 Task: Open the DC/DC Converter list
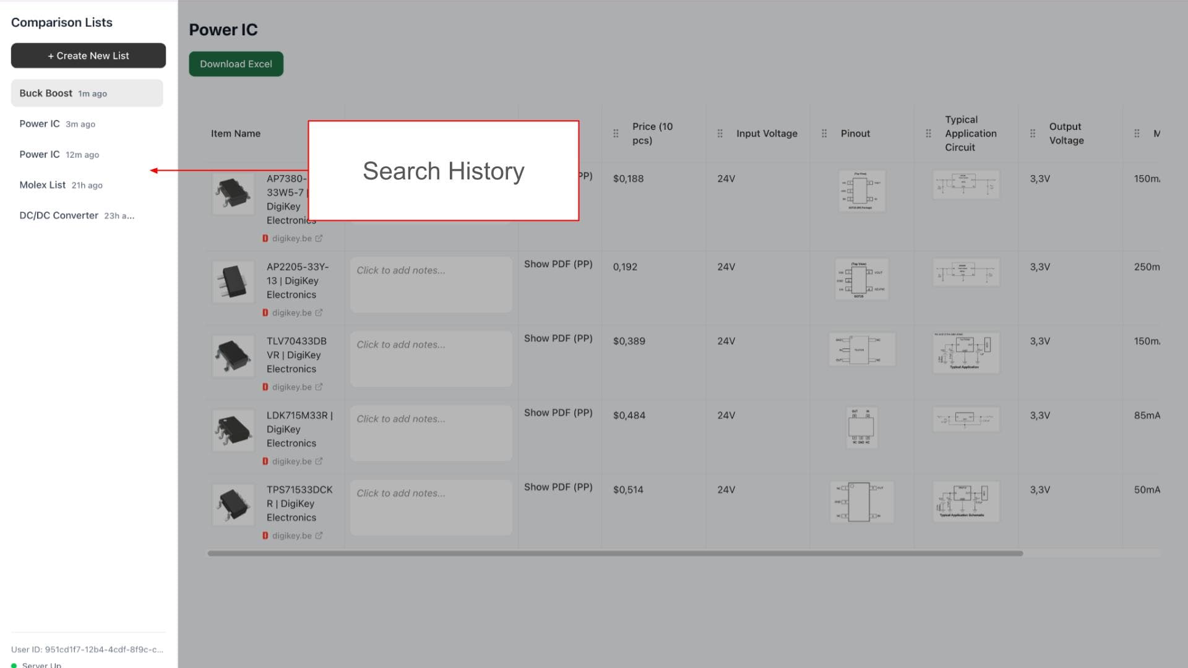(59, 215)
